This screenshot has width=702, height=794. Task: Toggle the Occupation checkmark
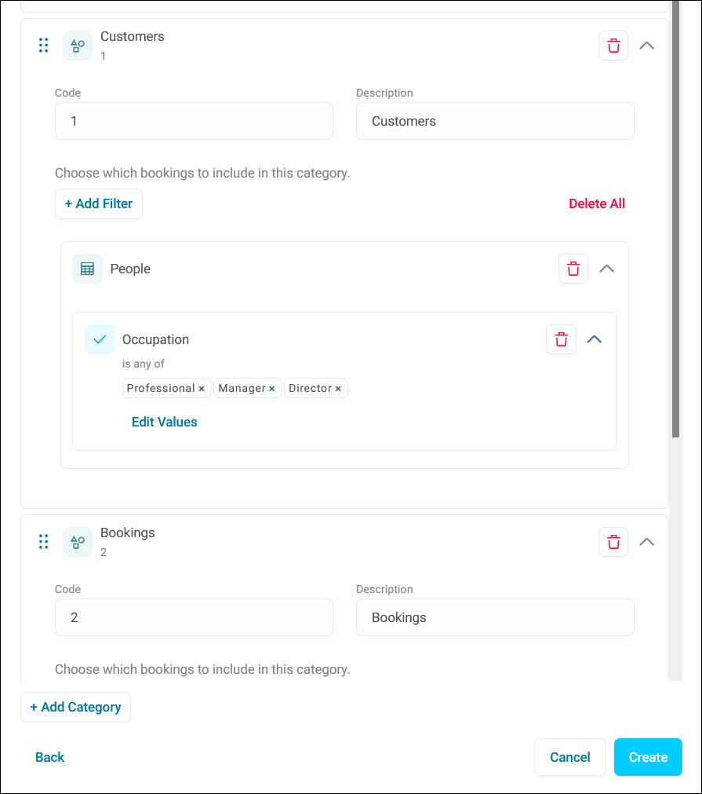point(100,339)
